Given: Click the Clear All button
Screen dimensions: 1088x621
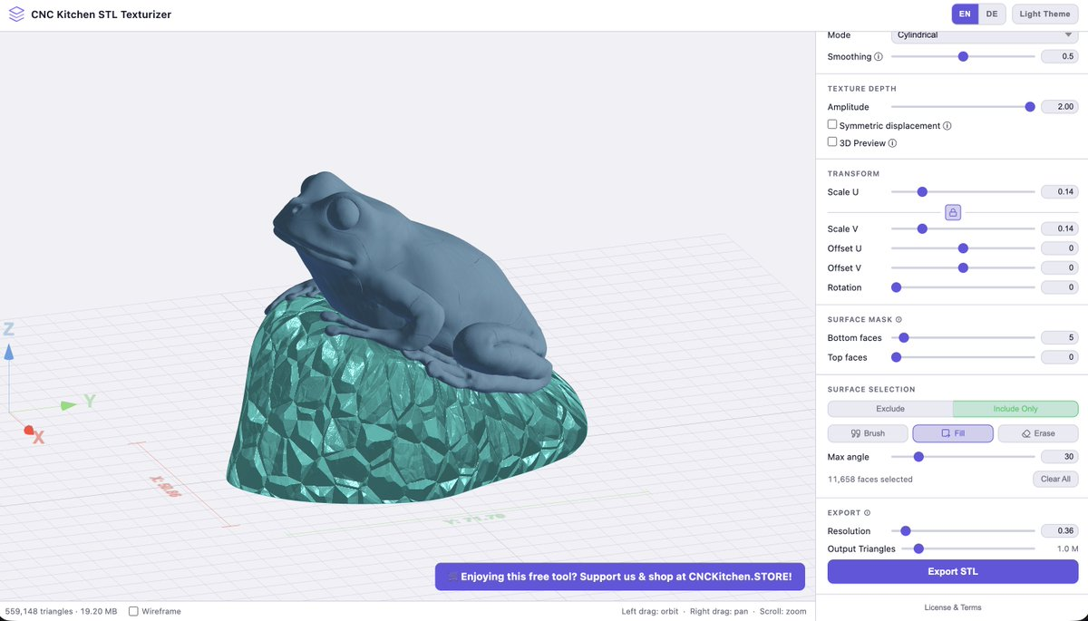Looking at the screenshot, I should point(1054,479).
